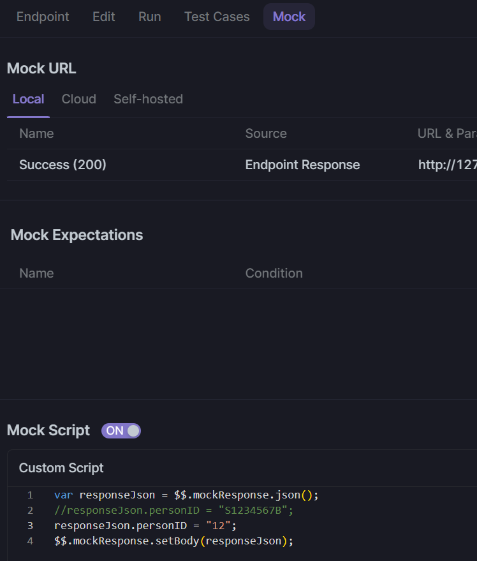
Task: Select the Local mock URL tab
Action: [28, 99]
